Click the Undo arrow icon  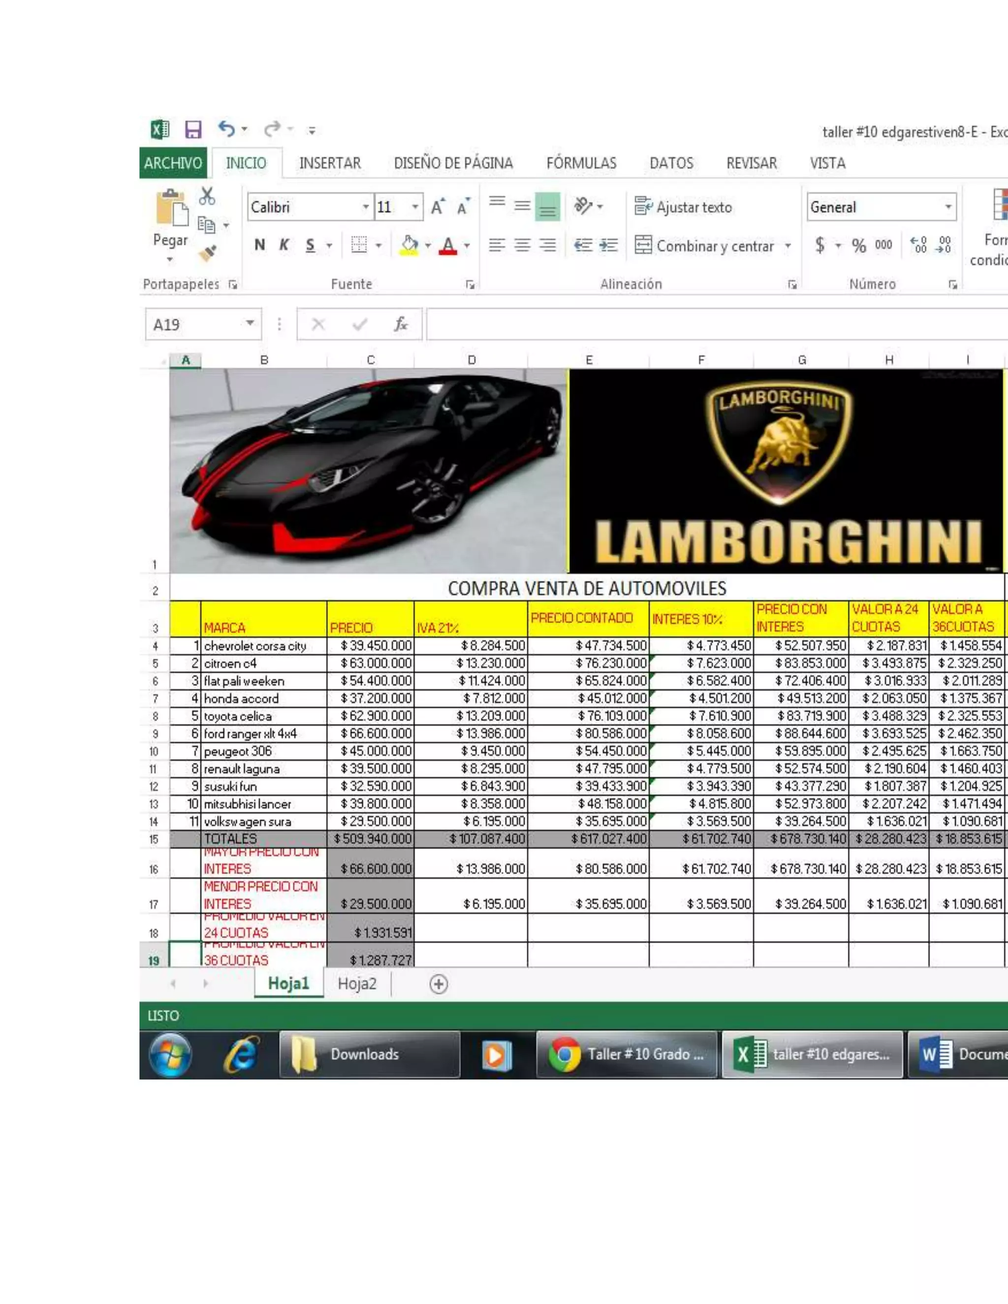coord(226,128)
